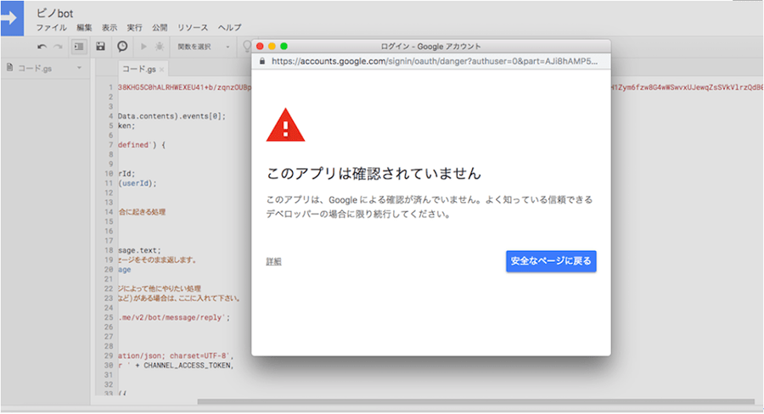Open the リソース menu
This screenshot has height=414, width=764.
[193, 28]
